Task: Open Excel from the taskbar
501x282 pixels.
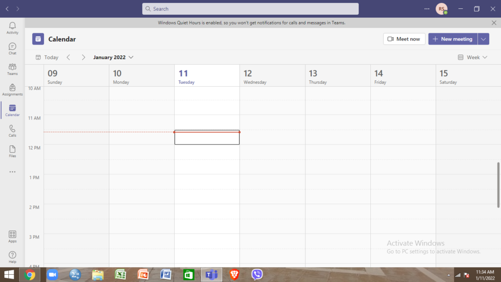Action: coord(120,275)
